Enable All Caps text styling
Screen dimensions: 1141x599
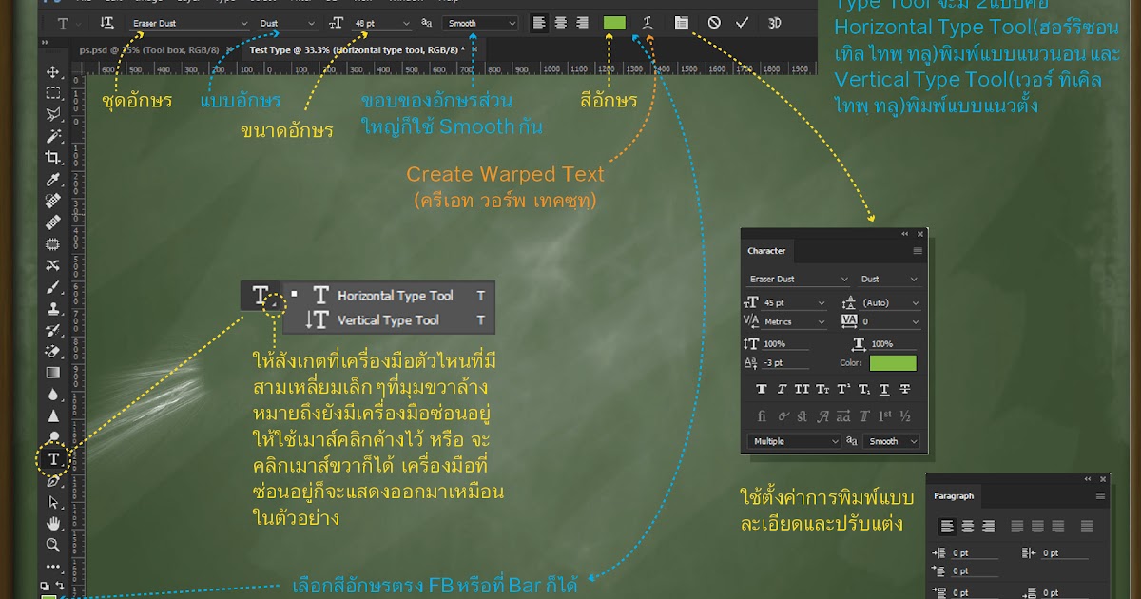(802, 388)
